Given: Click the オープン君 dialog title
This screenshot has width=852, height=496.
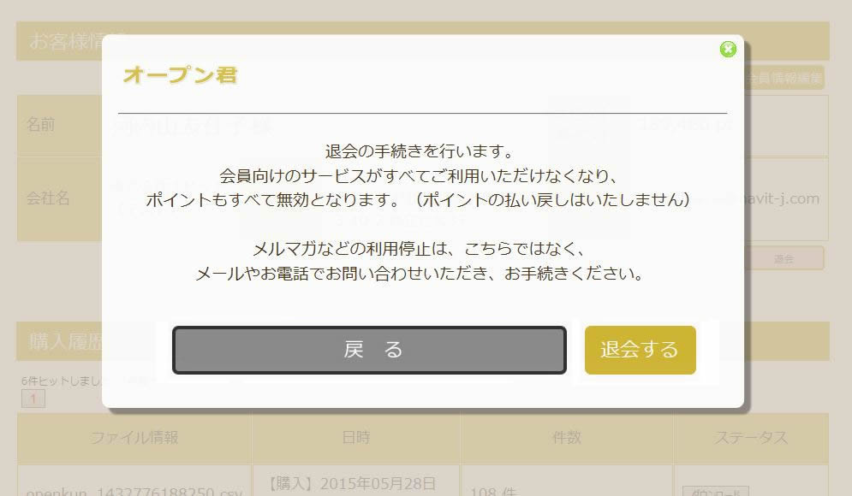Looking at the screenshot, I should tap(181, 75).
